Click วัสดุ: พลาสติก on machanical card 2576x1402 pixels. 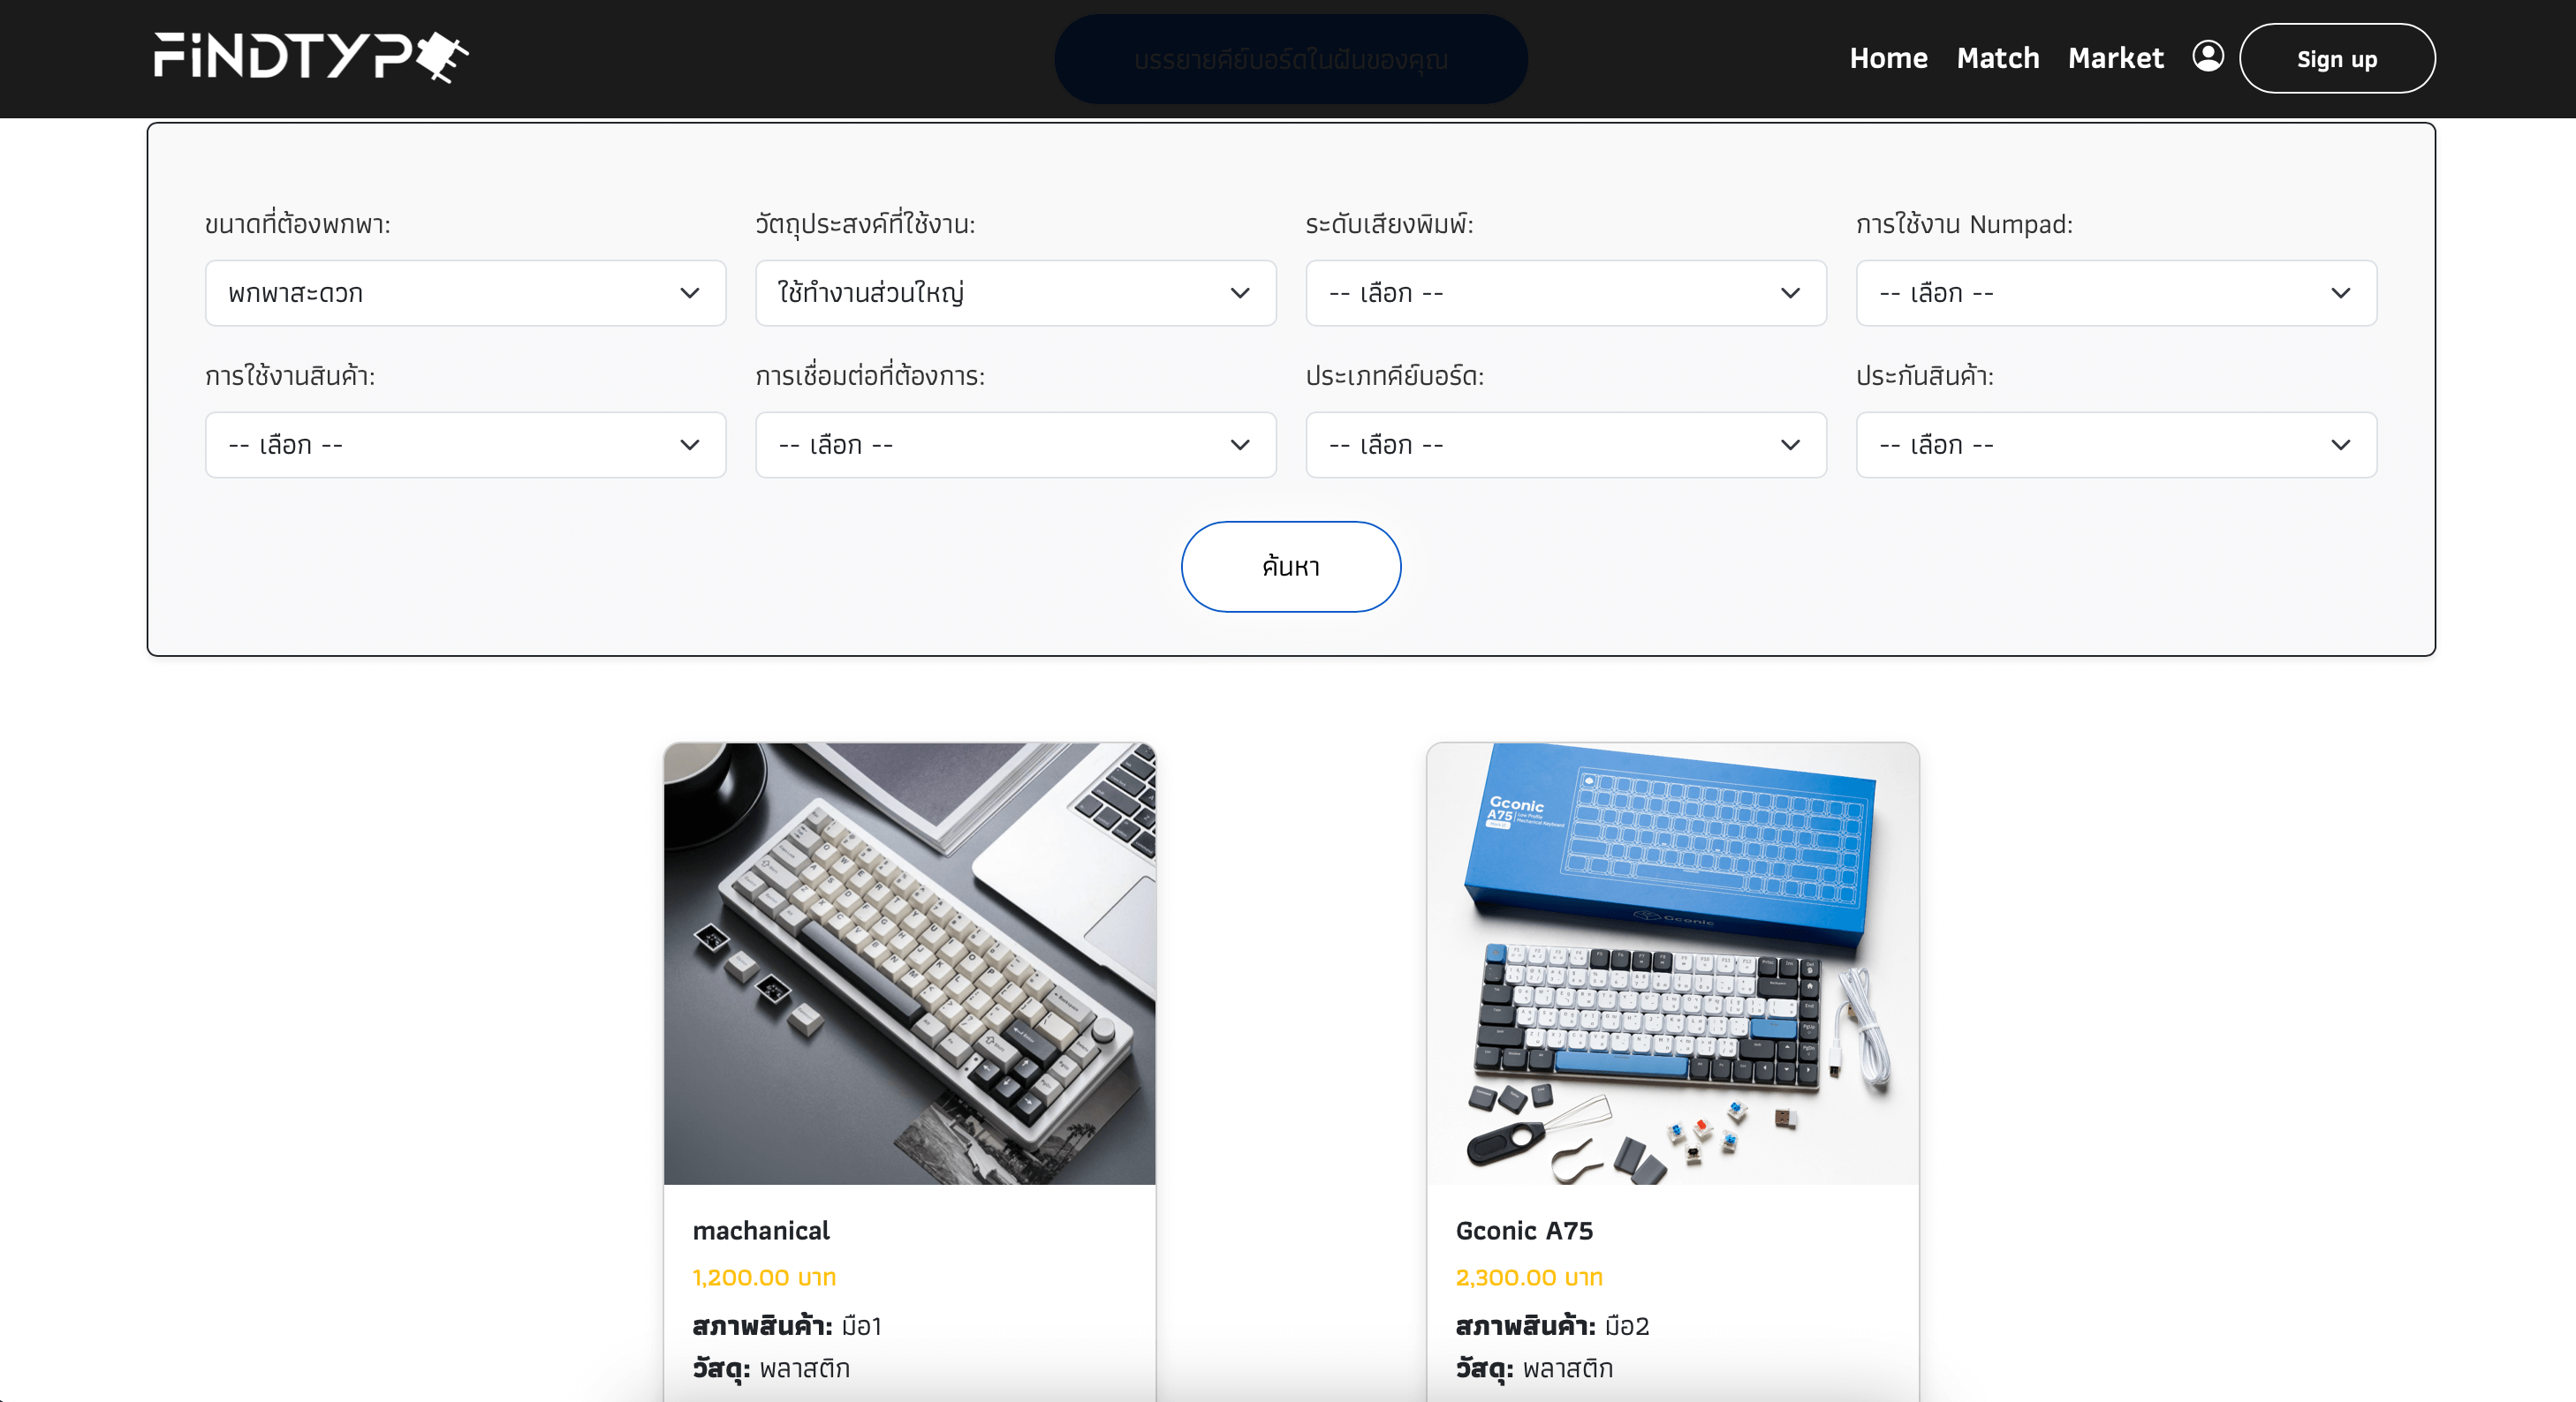tap(771, 1368)
